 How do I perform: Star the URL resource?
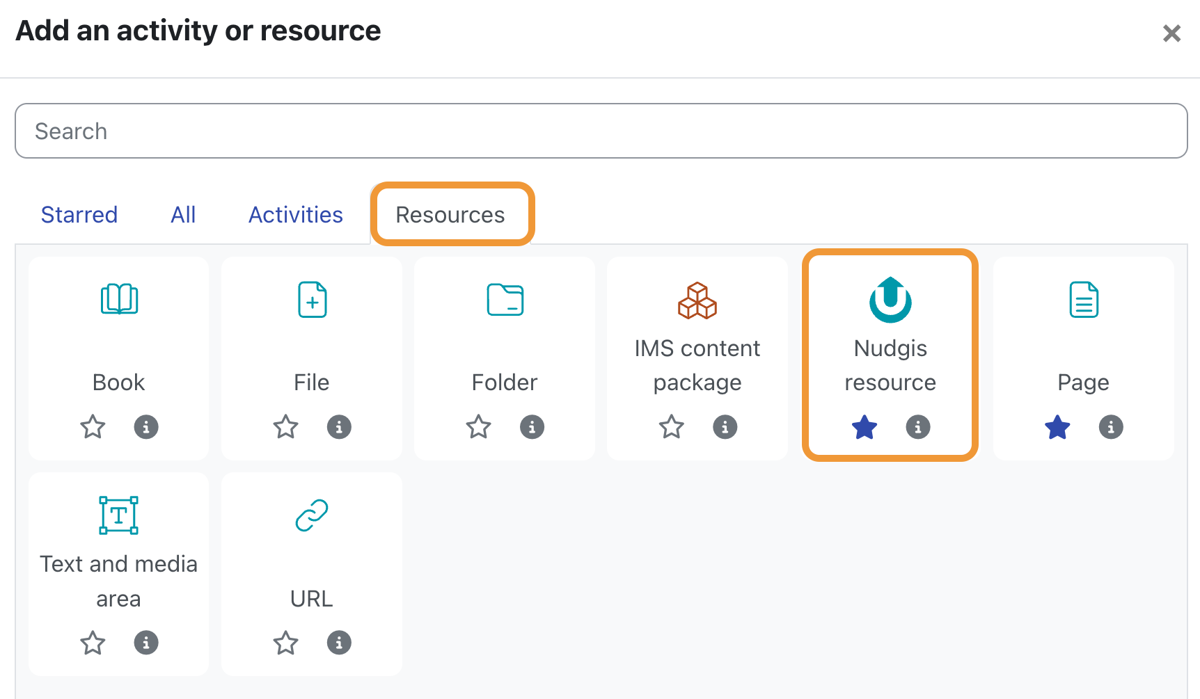[x=285, y=643]
